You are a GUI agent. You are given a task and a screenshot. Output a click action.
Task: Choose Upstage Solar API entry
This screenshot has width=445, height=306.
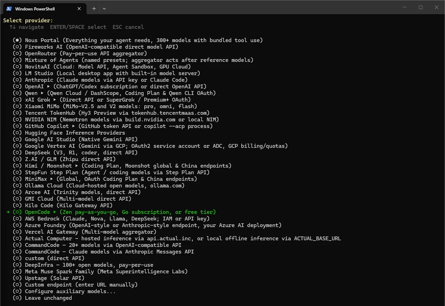point(49,278)
